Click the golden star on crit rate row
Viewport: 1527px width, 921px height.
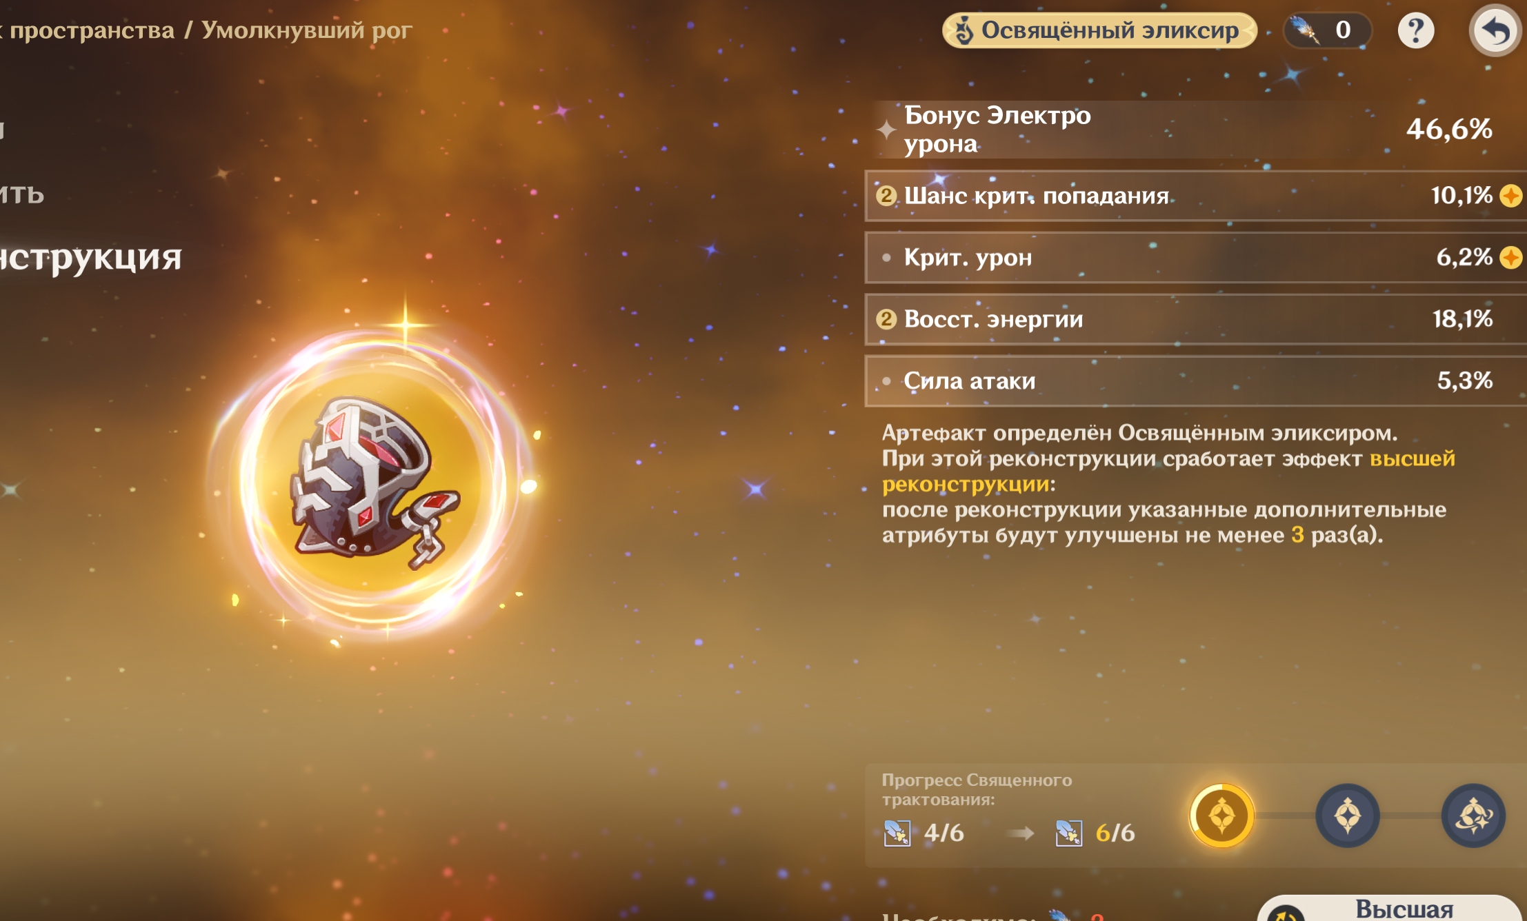point(1511,196)
